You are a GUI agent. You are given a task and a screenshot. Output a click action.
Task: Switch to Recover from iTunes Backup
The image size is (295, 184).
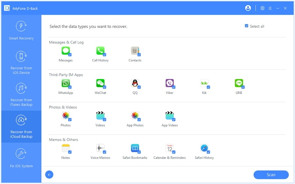point(21,94)
